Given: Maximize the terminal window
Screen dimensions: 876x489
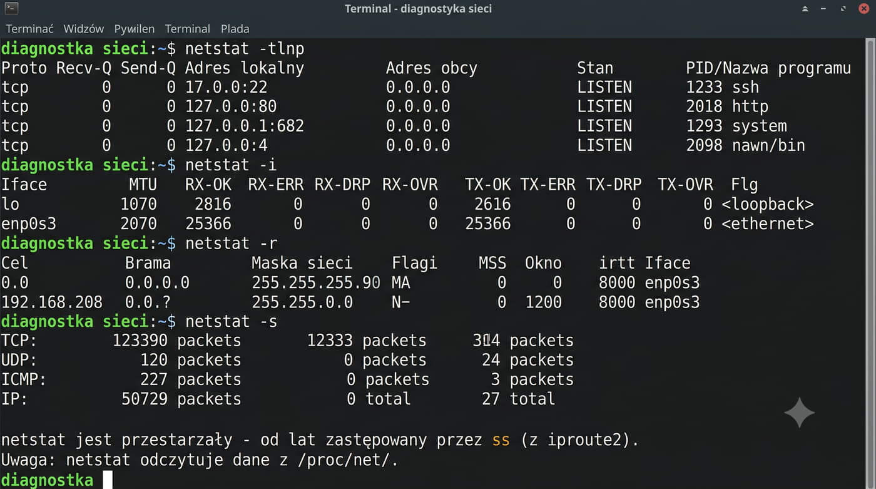Looking at the screenshot, I should pyautogui.click(x=844, y=9).
